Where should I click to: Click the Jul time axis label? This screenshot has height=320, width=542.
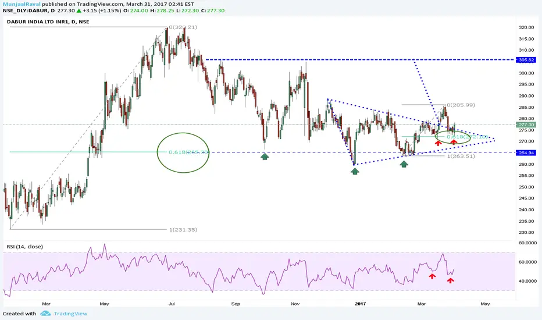click(172, 304)
